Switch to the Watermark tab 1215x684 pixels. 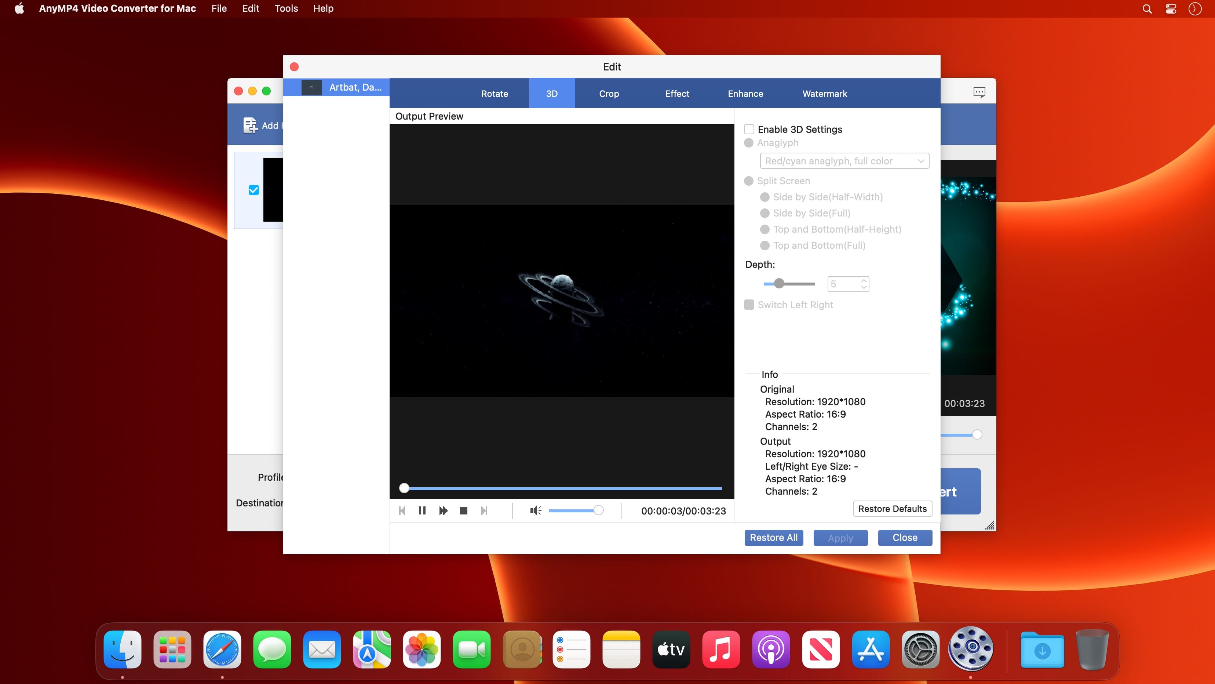tap(824, 94)
